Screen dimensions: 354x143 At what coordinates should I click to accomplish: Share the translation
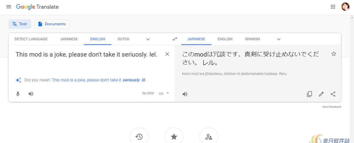[x=333, y=94]
